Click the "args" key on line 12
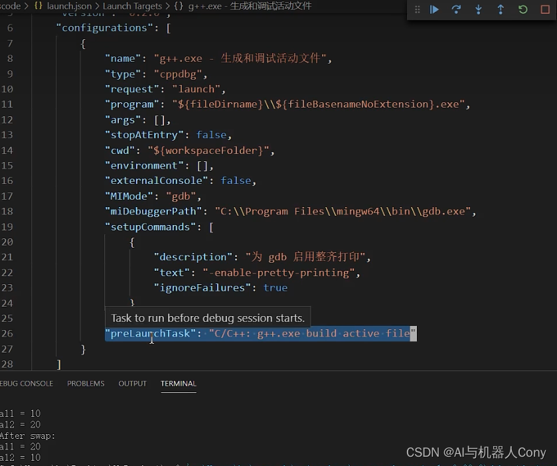The height and width of the screenshot is (466, 557). click(x=123, y=119)
